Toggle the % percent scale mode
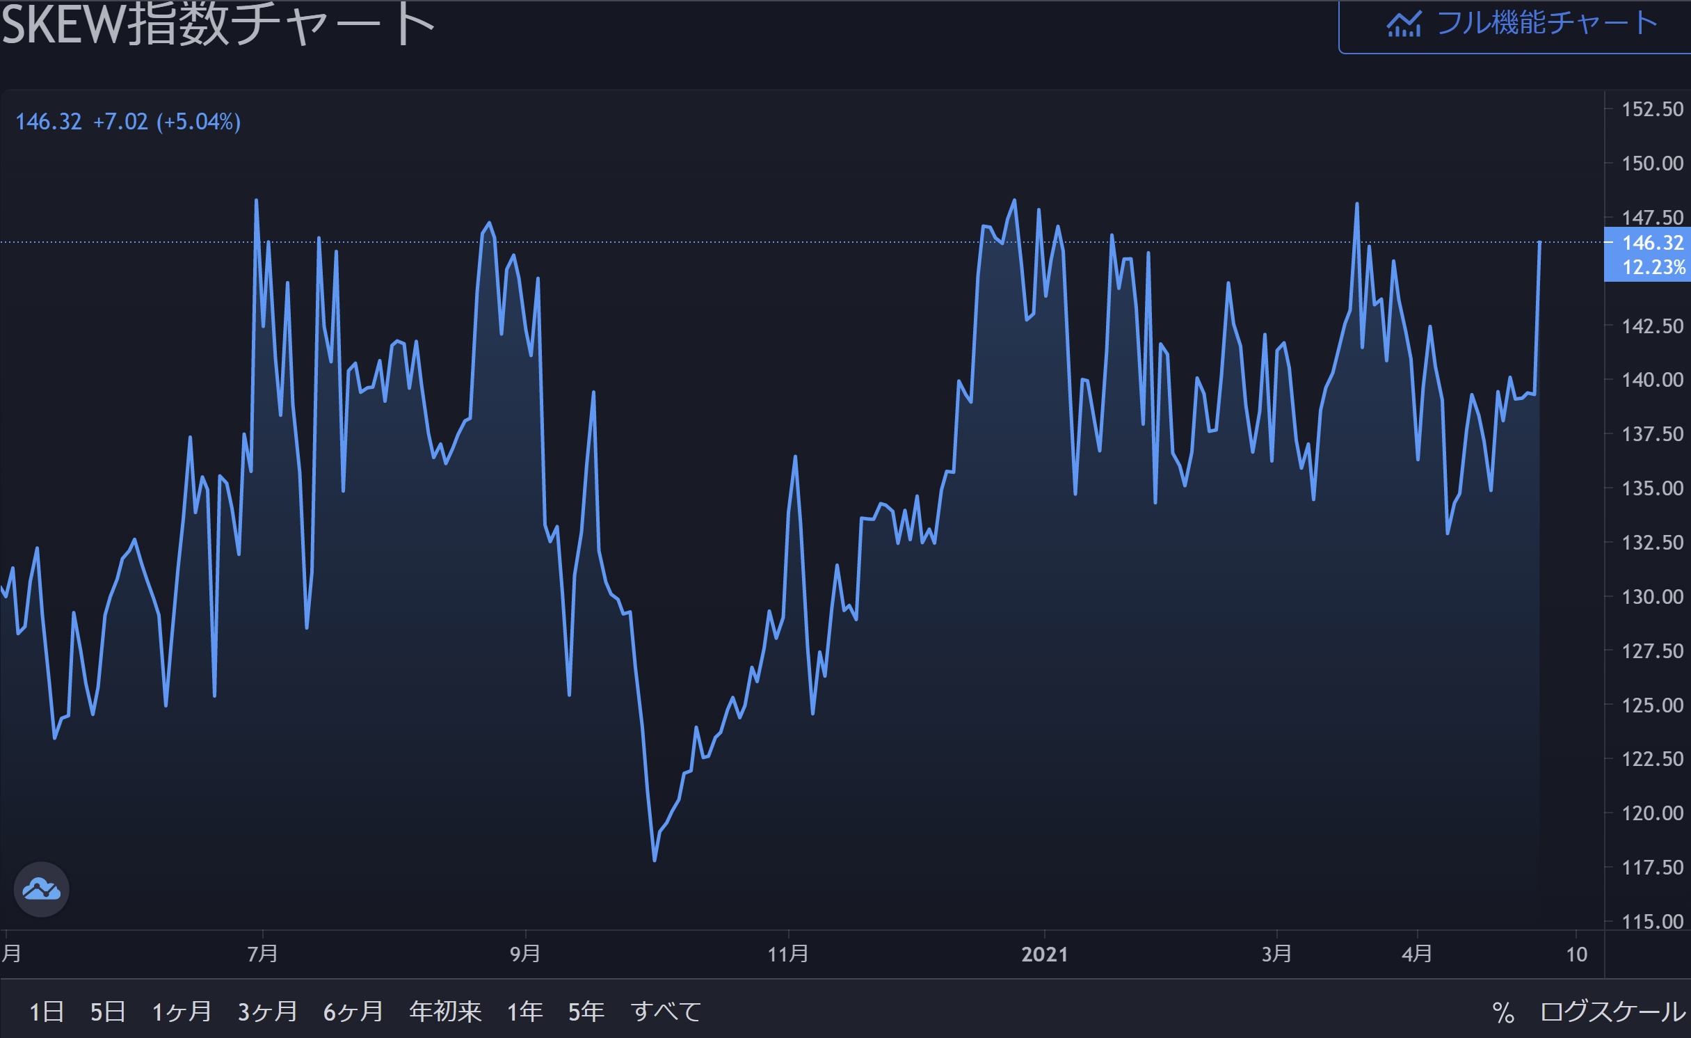This screenshot has height=1038, width=1691. (x=1503, y=1012)
